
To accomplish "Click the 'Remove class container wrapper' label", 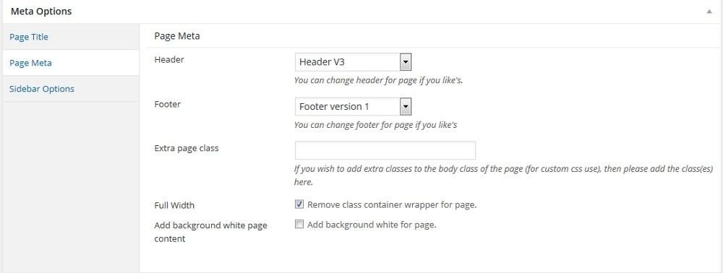I will (x=392, y=205).
